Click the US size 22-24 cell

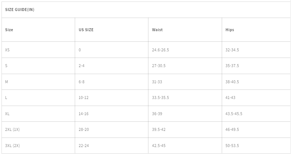[84, 146]
